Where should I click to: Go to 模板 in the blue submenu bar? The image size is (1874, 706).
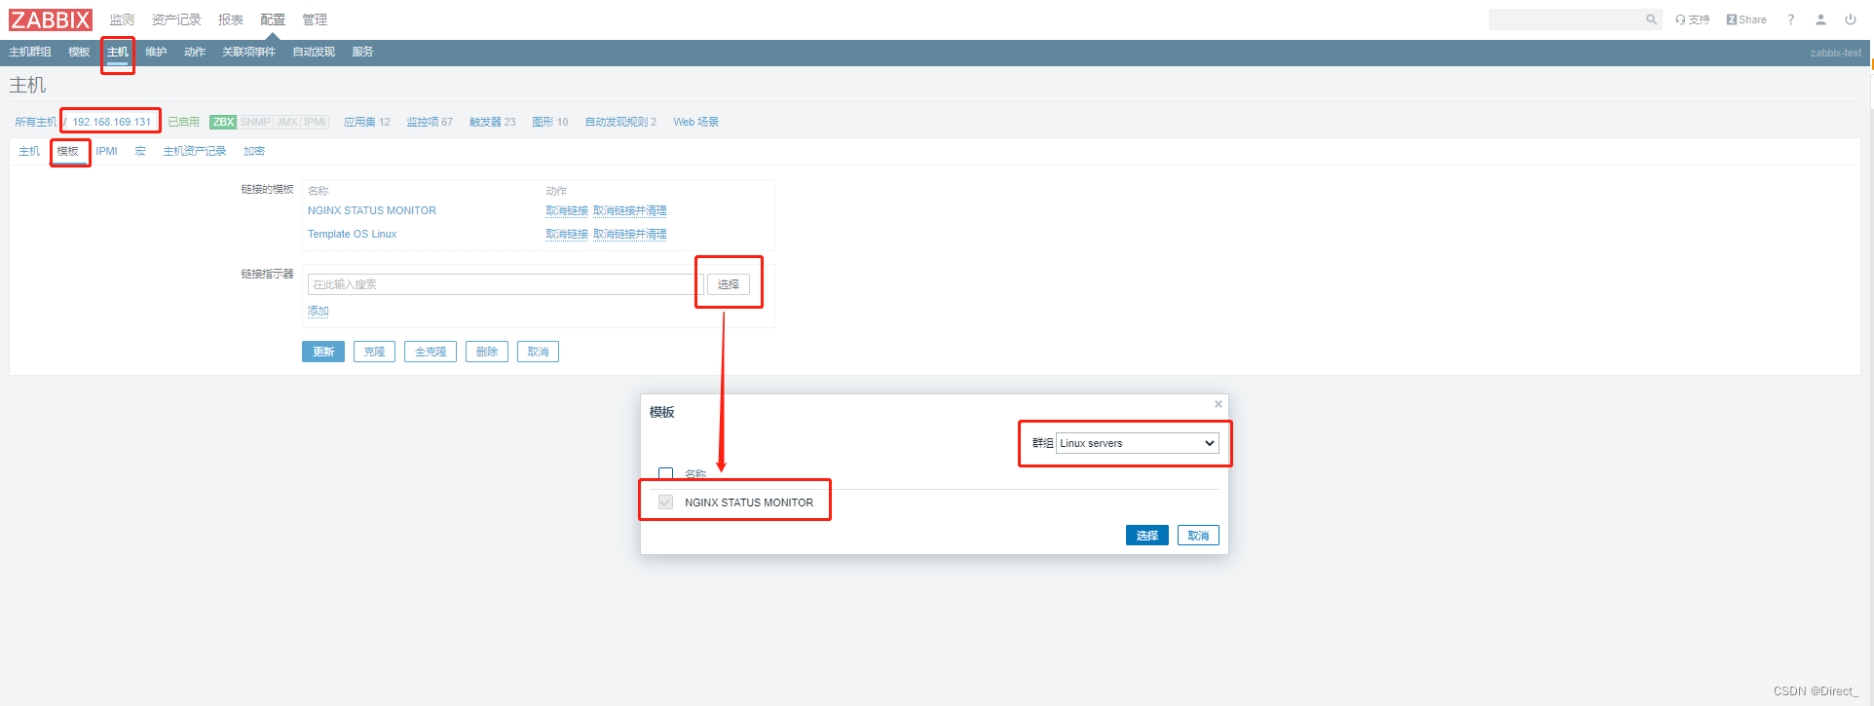pyautogui.click(x=79, y=52)
